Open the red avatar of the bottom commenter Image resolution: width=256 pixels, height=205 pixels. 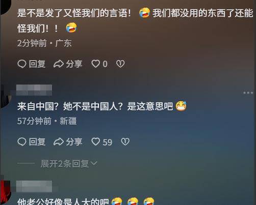coord(5,192)
